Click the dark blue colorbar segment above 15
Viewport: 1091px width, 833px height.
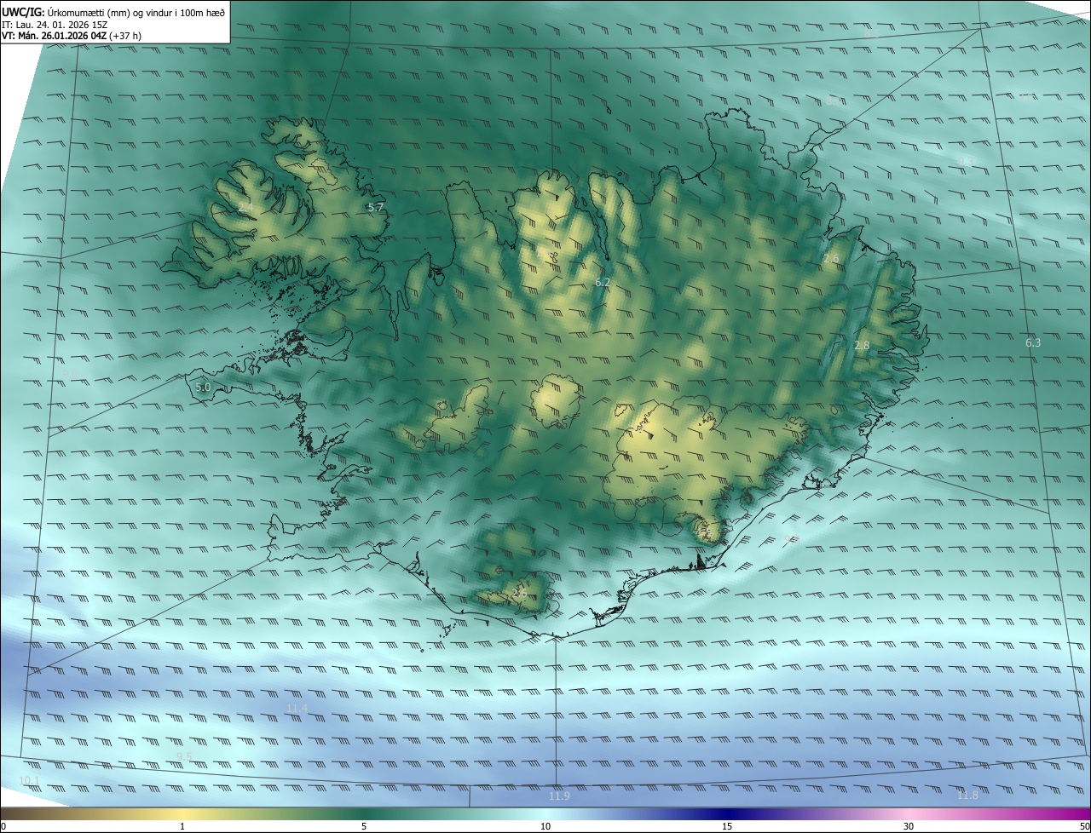click(x=727, y=813)
